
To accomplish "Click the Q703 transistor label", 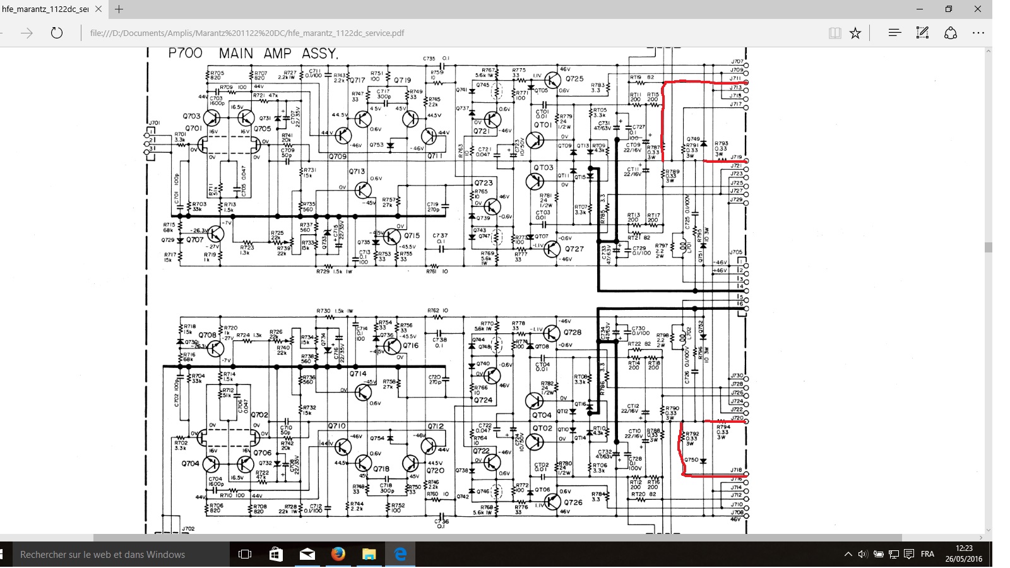I will [191, 116].
